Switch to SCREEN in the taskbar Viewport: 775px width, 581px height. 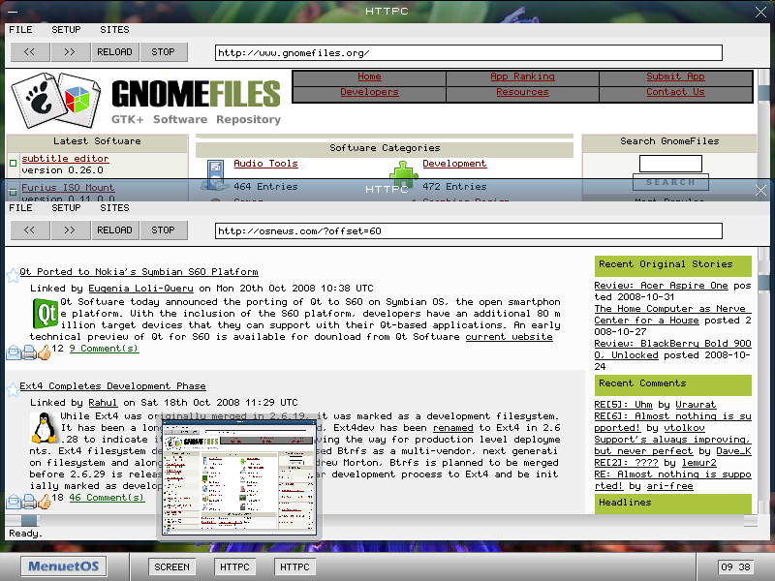pyautogui.click(x=171, y=566)
